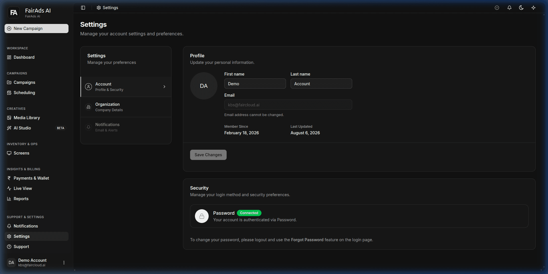
Task: Click the password lock icon
Action: pos(202,216)
